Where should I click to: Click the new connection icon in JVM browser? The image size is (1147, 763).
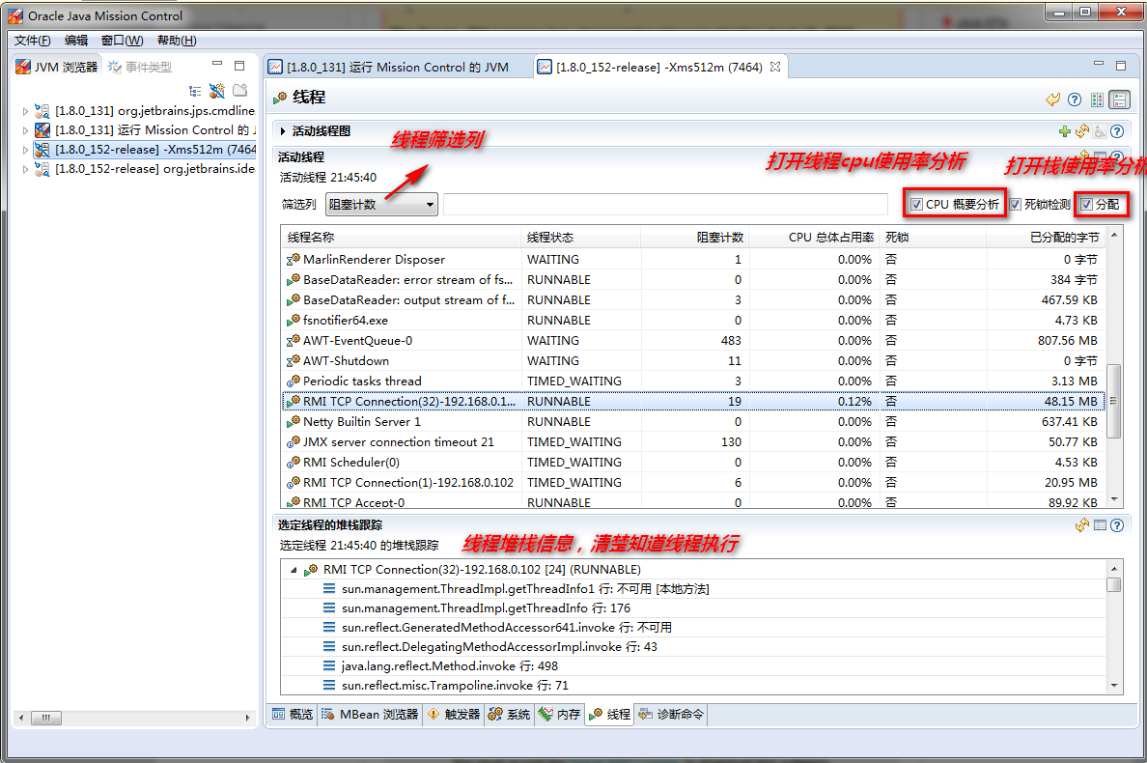pyautogui.click(x=216, y=91)
